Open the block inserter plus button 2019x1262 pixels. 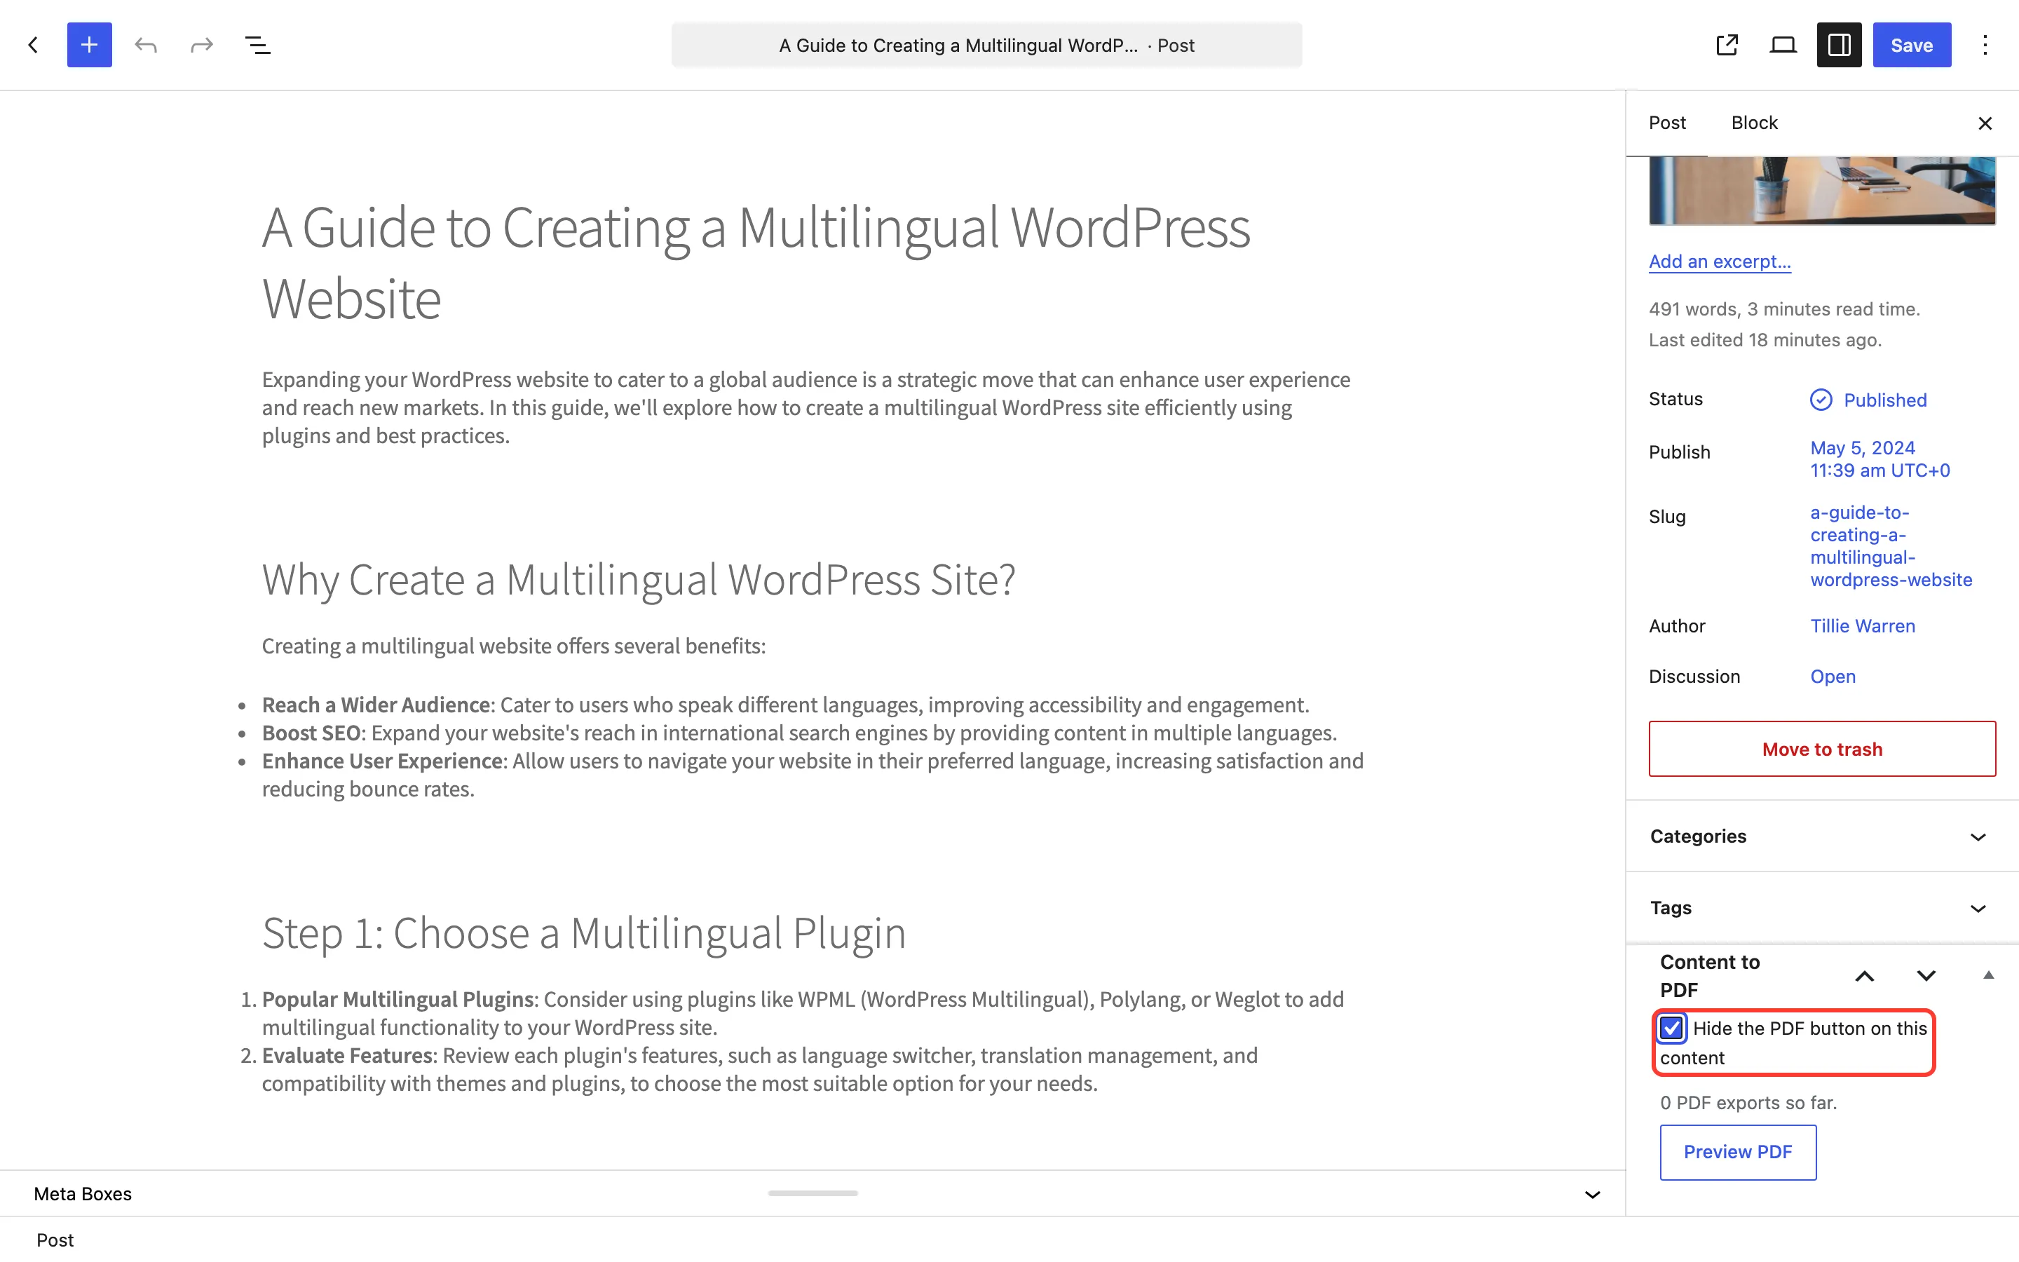click(89, 45)
